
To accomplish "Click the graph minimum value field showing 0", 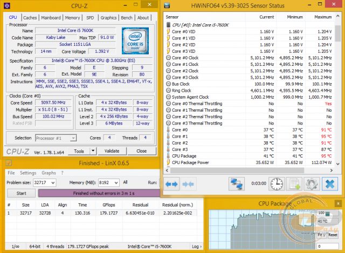I will 327,246.
